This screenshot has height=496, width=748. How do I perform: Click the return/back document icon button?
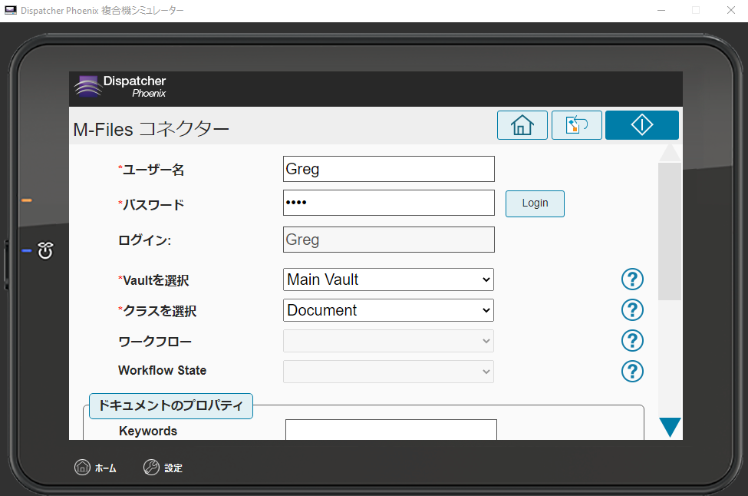click(x=576, y=125)
